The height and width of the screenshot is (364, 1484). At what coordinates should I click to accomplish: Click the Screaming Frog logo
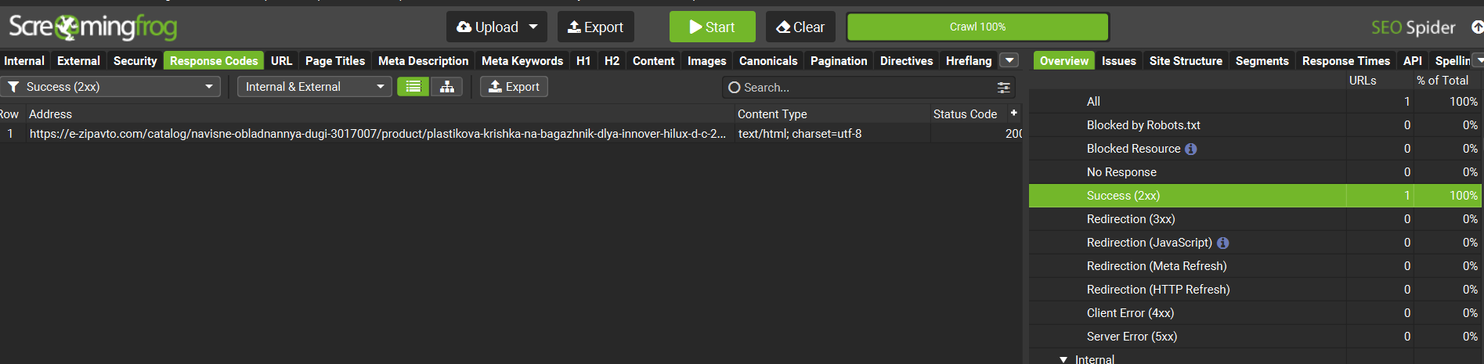click(93, 27)
